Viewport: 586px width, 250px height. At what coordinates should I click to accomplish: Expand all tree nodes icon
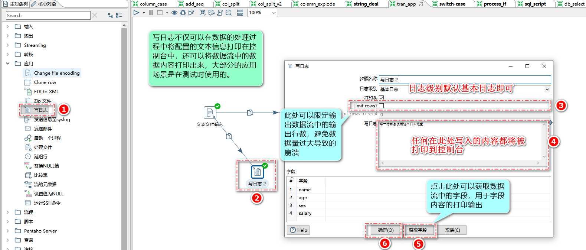[111, 15]
